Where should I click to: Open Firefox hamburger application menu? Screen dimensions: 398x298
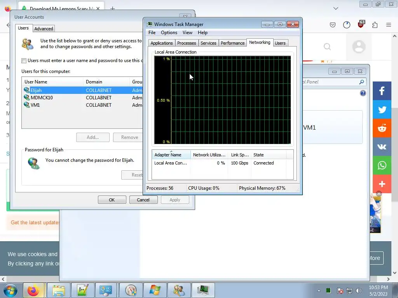click(389, 25)
